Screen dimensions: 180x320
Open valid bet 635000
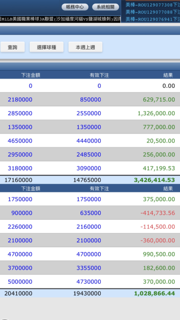[91, 213]
